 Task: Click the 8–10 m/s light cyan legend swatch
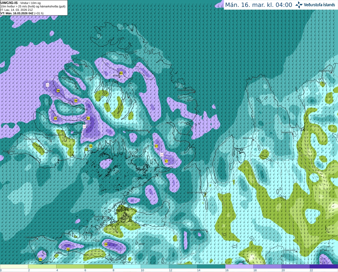[127, 266]
